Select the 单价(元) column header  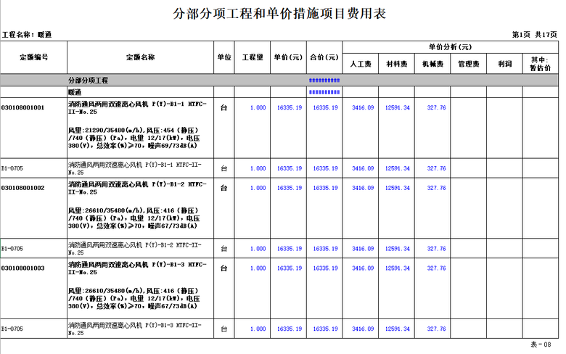pos(288,57)
